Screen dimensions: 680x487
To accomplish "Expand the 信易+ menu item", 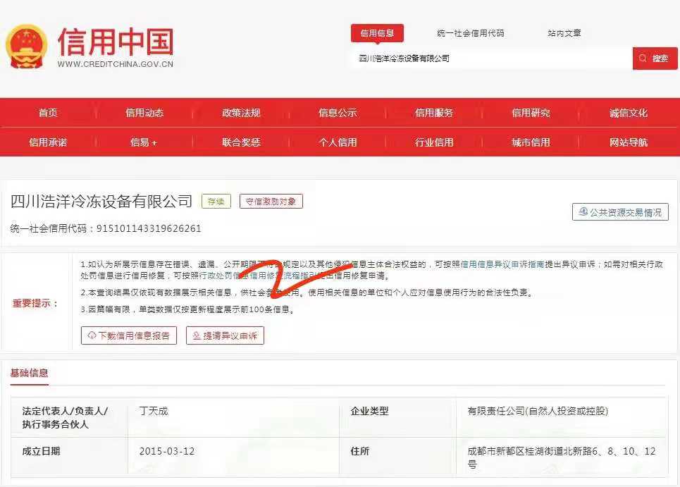I will point(144,142).
